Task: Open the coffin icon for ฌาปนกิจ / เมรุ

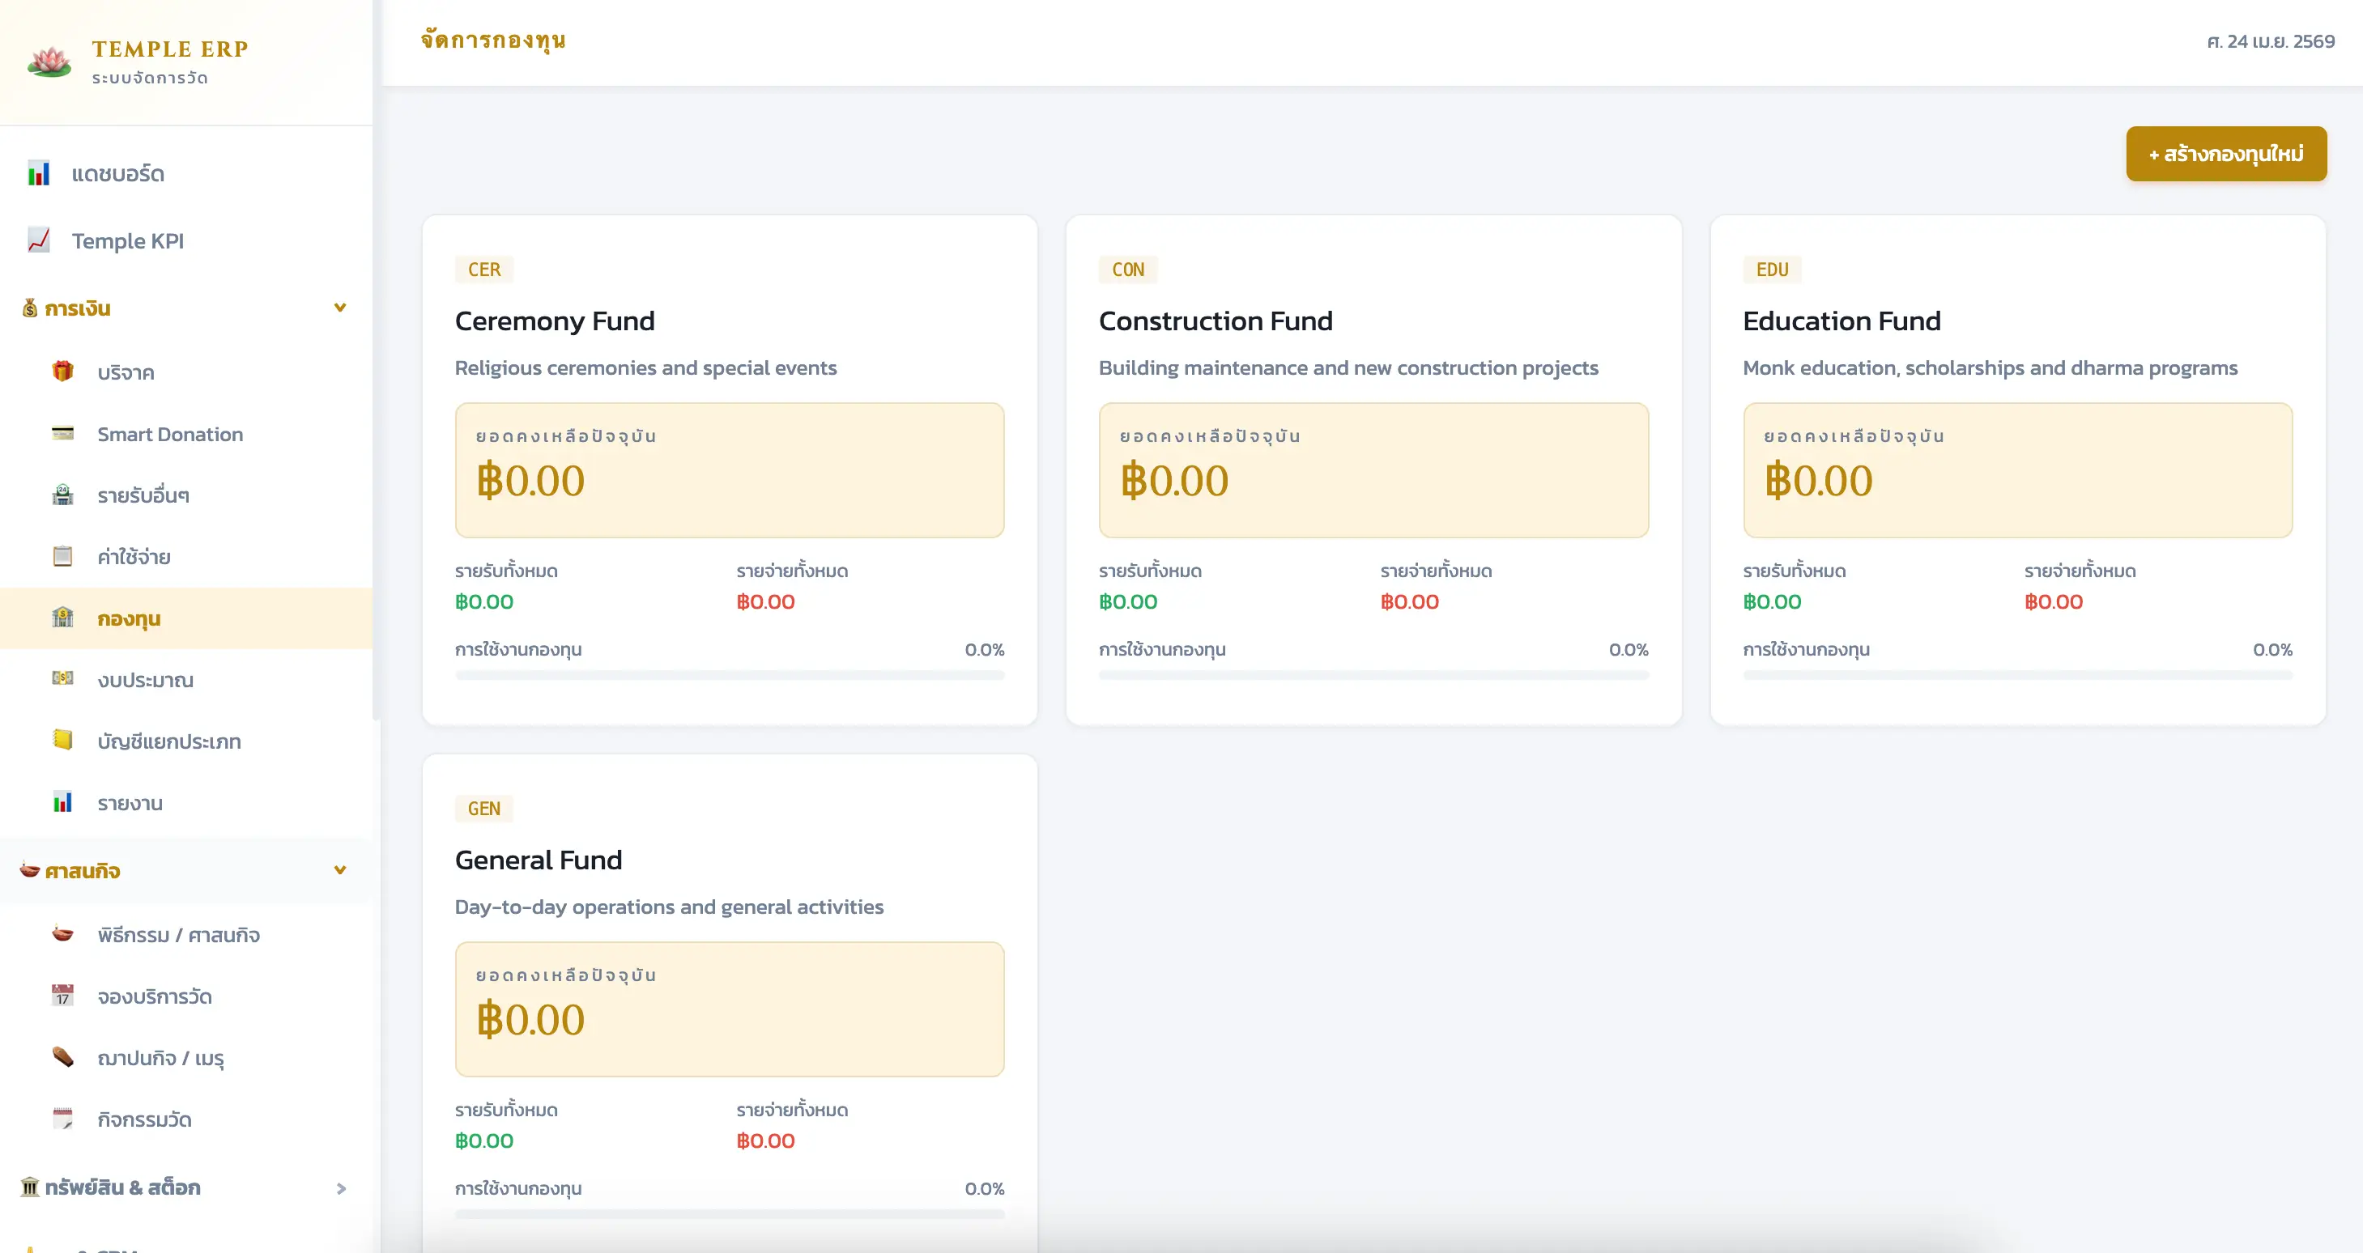Action: pos(62,1057)
